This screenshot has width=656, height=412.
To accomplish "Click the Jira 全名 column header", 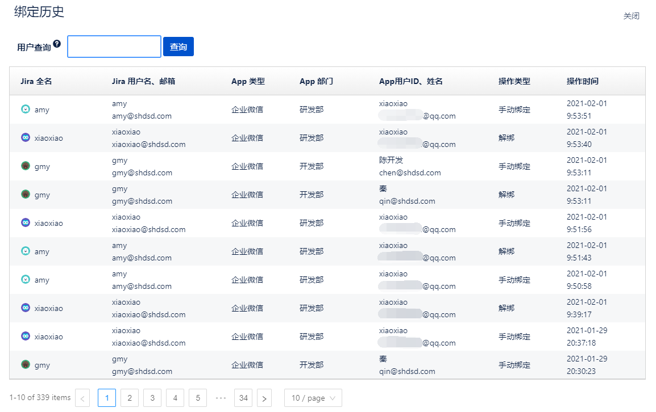I will (x=36, y=81).
